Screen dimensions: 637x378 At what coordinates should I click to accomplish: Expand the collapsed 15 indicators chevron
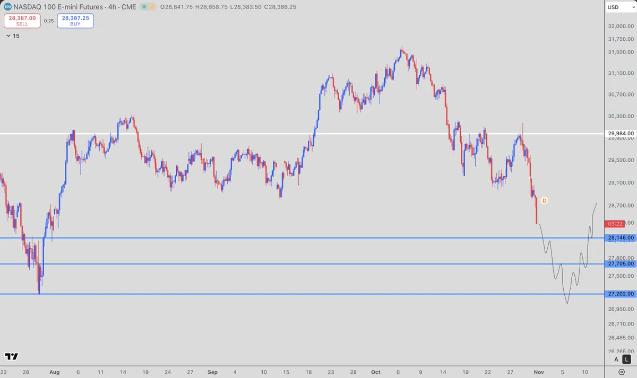(x=8, y=36)
